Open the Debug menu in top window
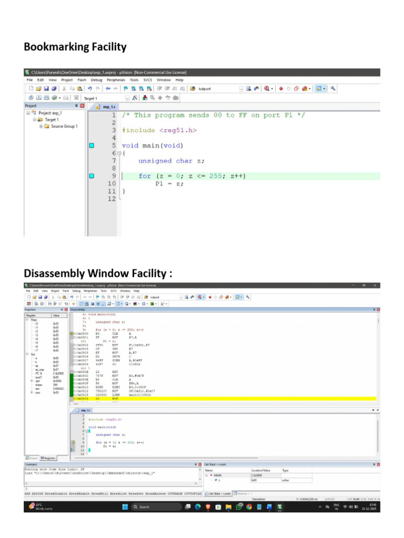The image size is (404, 538). (x=97, y=80)
